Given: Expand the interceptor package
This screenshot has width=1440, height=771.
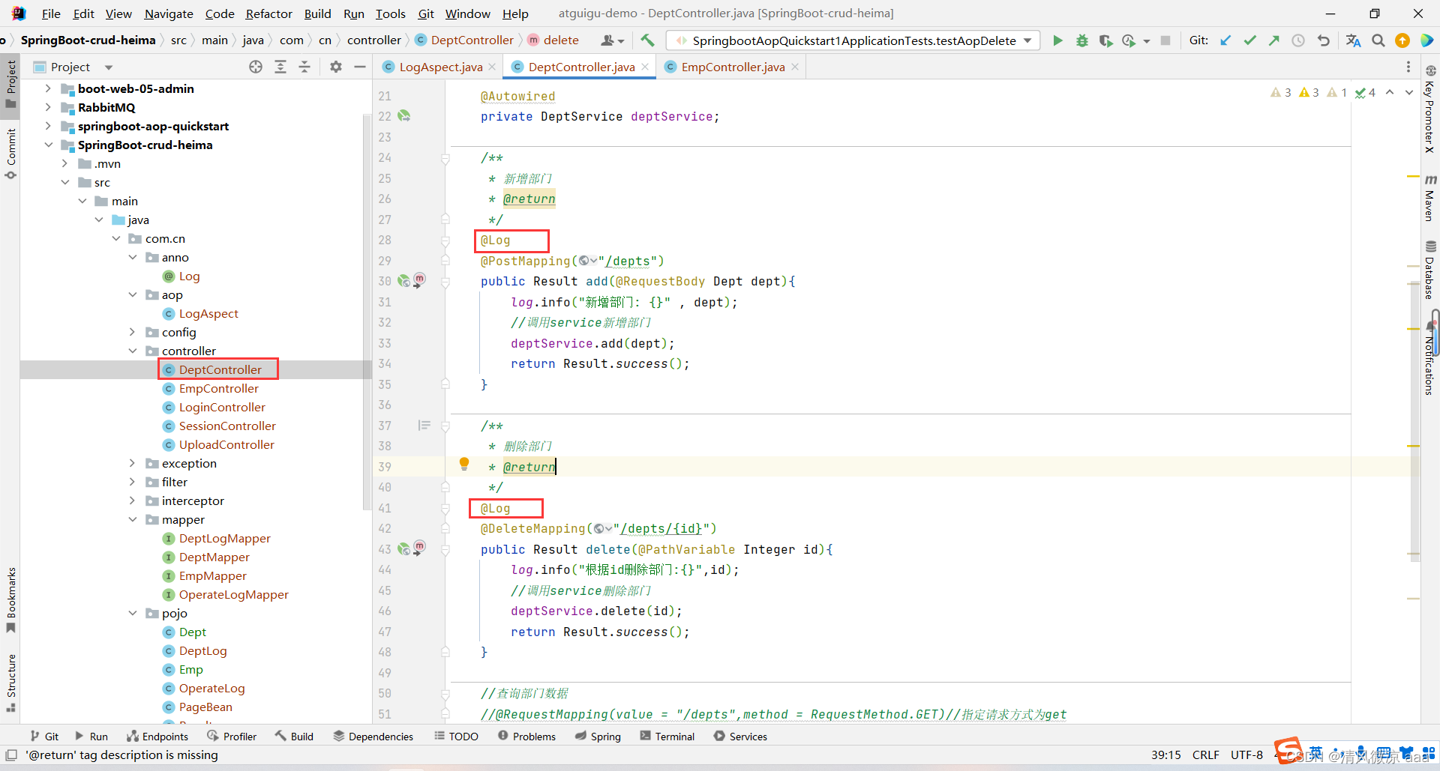Looking at the screenshot, I should coord(133,501).
